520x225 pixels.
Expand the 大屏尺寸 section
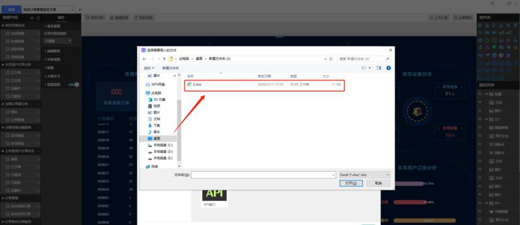pos(53,76)
